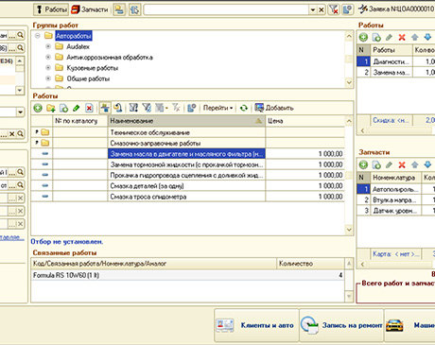Edit item pencil in center Работы toolbar
Image resolution: width=435 pixels, height=345 pixels.
[77, 108]
